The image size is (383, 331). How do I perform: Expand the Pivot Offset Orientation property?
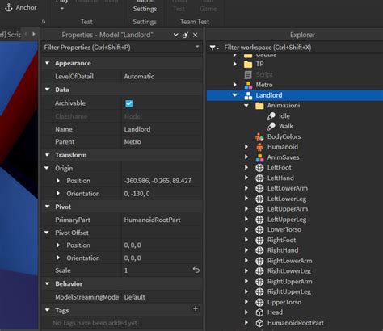58,258
